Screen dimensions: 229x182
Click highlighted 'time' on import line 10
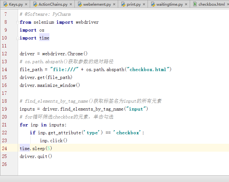(44, 38)
